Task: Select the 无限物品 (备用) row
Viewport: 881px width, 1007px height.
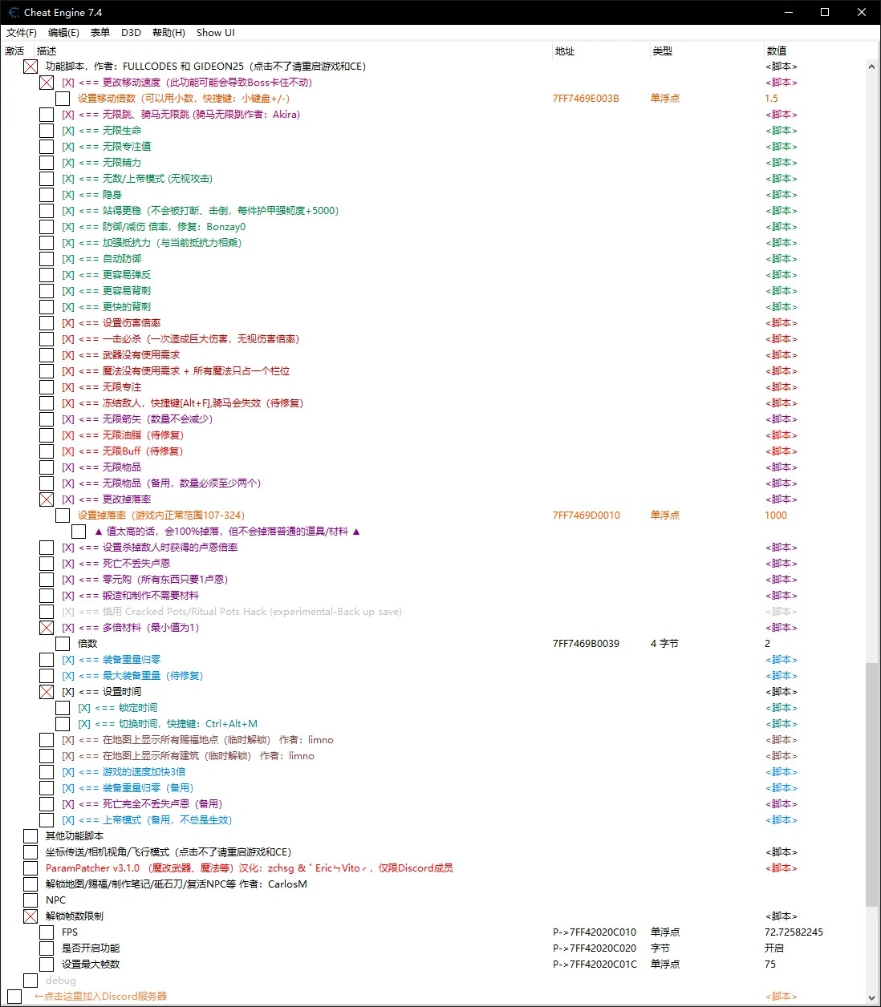Action: 161,483
